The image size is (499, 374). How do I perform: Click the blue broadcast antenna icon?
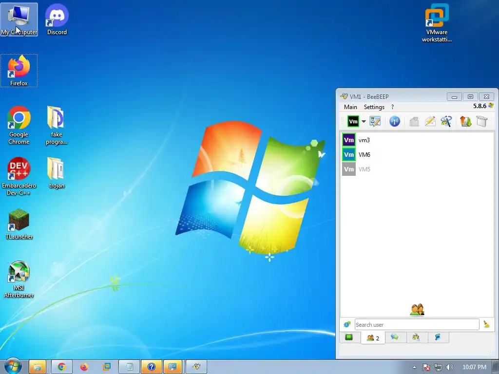pyautogui.click(x=395, y=121)
